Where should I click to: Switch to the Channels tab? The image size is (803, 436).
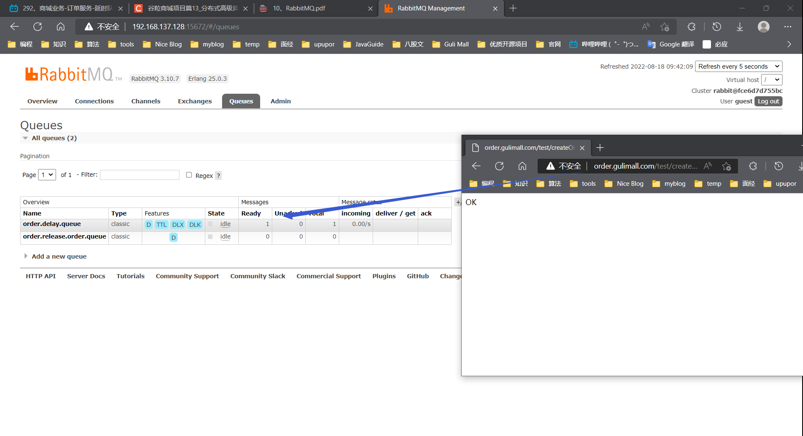coord(146,101)
